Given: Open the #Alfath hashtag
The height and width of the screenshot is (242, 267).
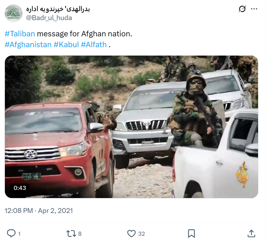Looking at the screenshot, I should (94, 45).
